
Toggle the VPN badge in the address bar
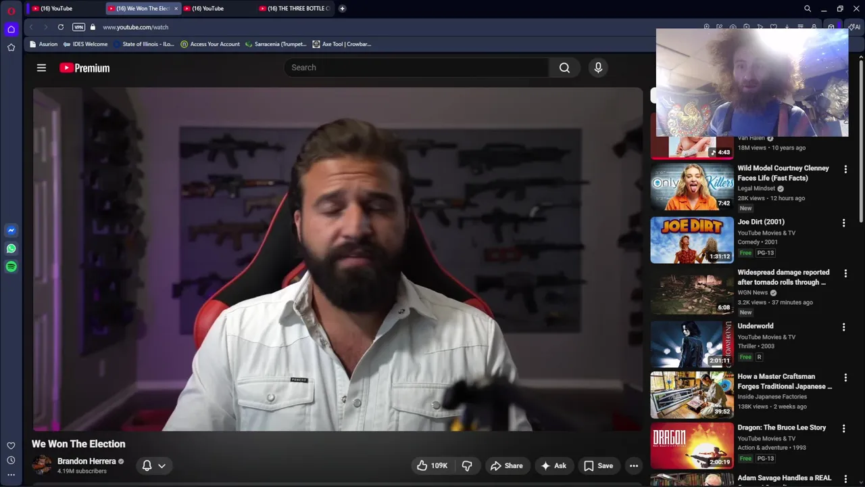tap(78, 27)
